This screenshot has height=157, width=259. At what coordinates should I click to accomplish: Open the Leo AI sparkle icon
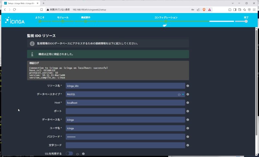(x=244, y=10)
